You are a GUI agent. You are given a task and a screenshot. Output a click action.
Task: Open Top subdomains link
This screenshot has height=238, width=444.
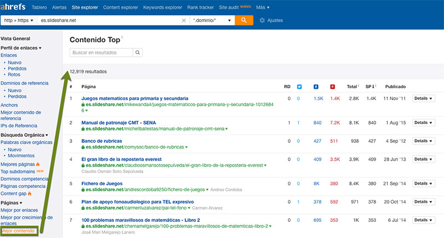[x=18, y=172]
